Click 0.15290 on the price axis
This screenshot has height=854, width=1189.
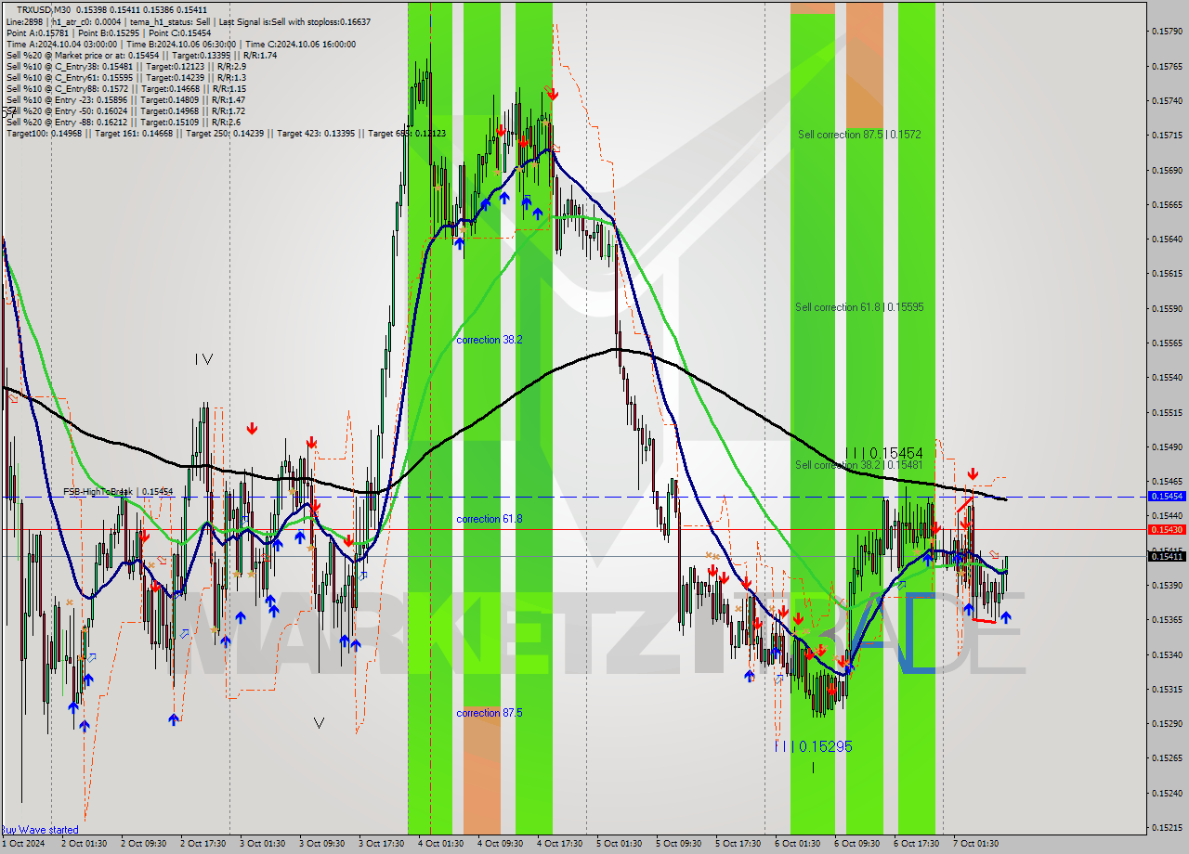(1167, 723)
